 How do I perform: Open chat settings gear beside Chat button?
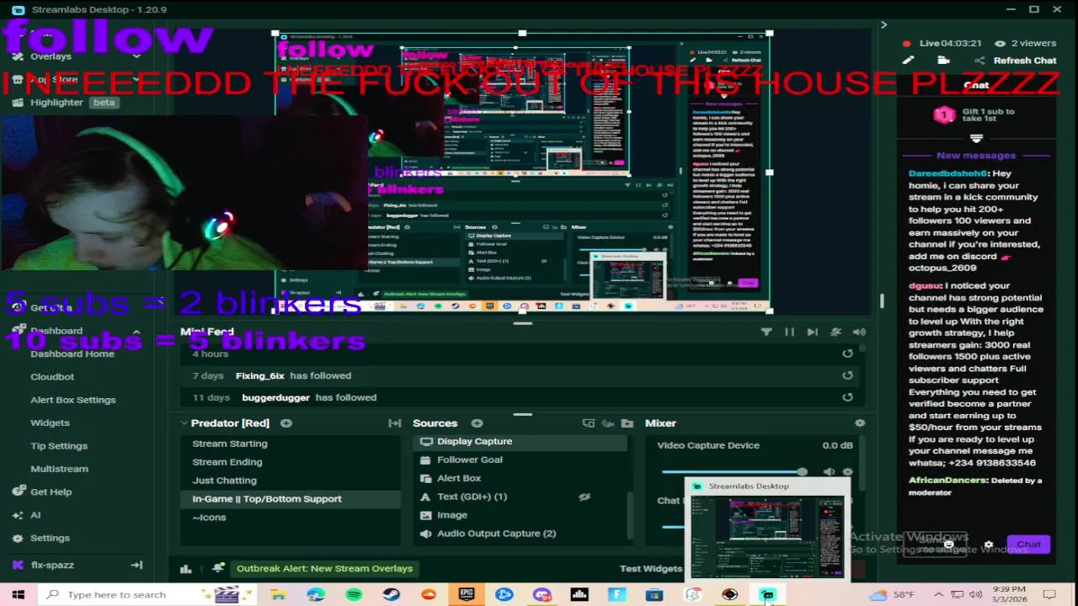(x=989, y=545)
